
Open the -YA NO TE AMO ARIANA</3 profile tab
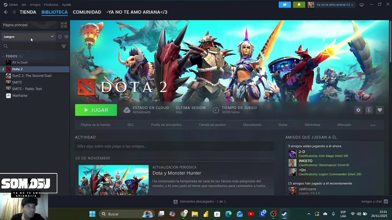137,12
